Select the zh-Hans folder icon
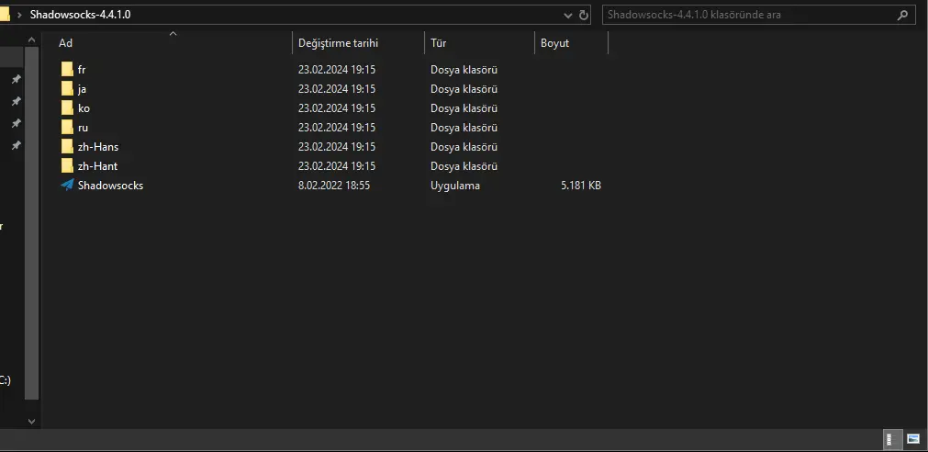The image size is (928, 452). point(67,146)
